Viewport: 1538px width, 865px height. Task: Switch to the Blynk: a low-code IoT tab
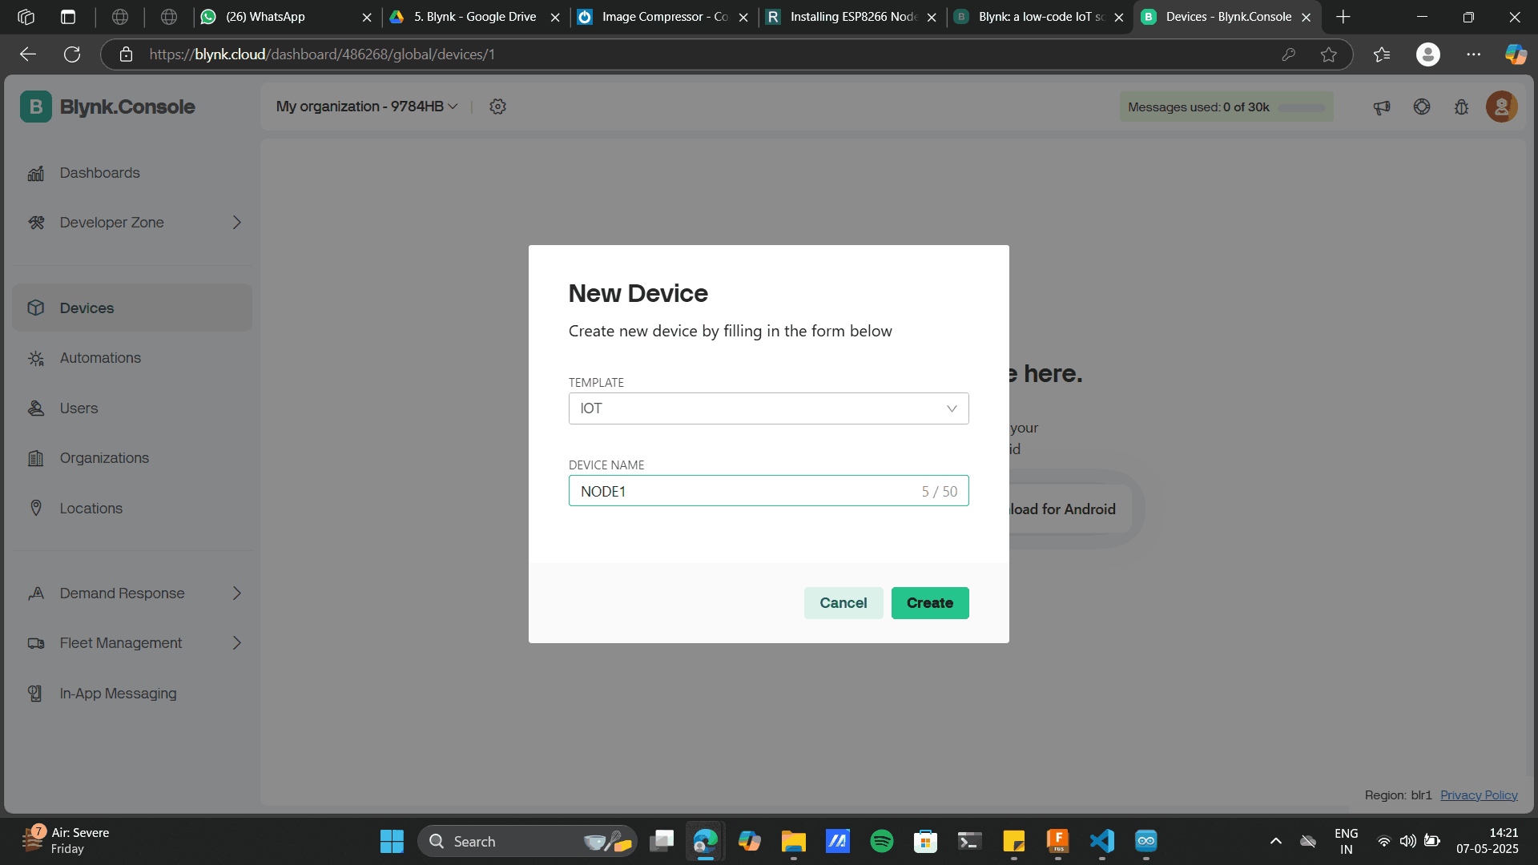tap(1040, 17)
